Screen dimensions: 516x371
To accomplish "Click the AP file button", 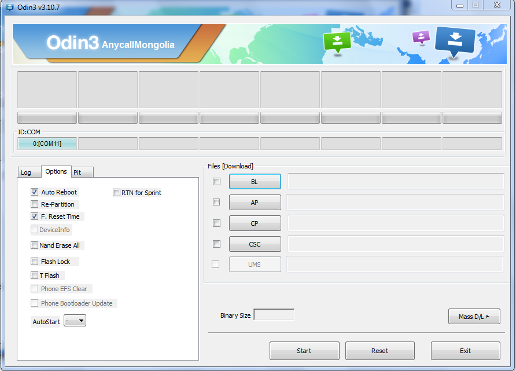I will click(x=255, y=203).
